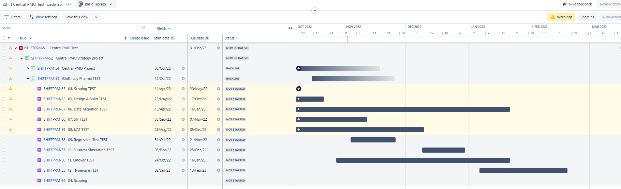Tick the checkbox for ISHIFTPRM-58 row
This screenshot has width=621, height=189.
click(3, 140)
